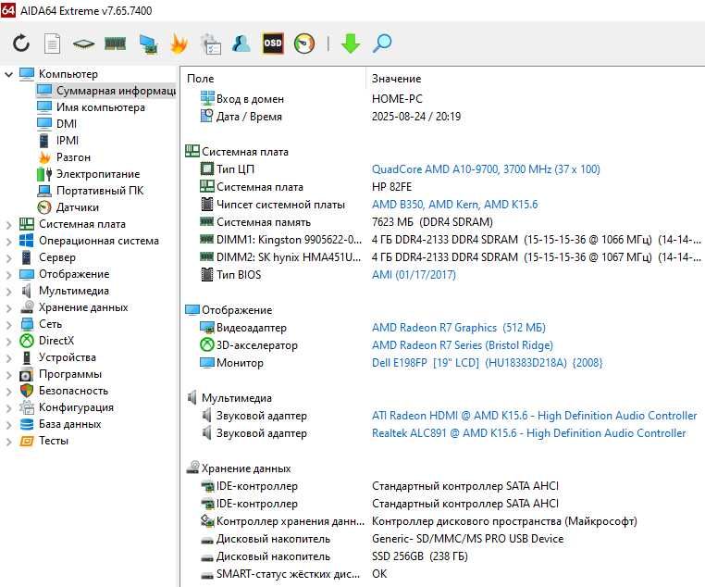Select Имя компьютера tree item
The height and width of the screenshot is (587, 705).
[x=92, y=107]
